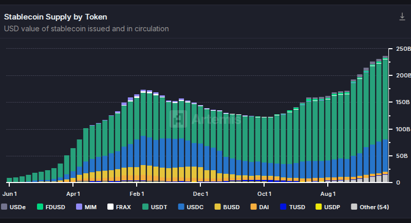Viewport: 411px width, 223px height.
Task: Click the Apr 1 axis label
Action: pos(73,194)
